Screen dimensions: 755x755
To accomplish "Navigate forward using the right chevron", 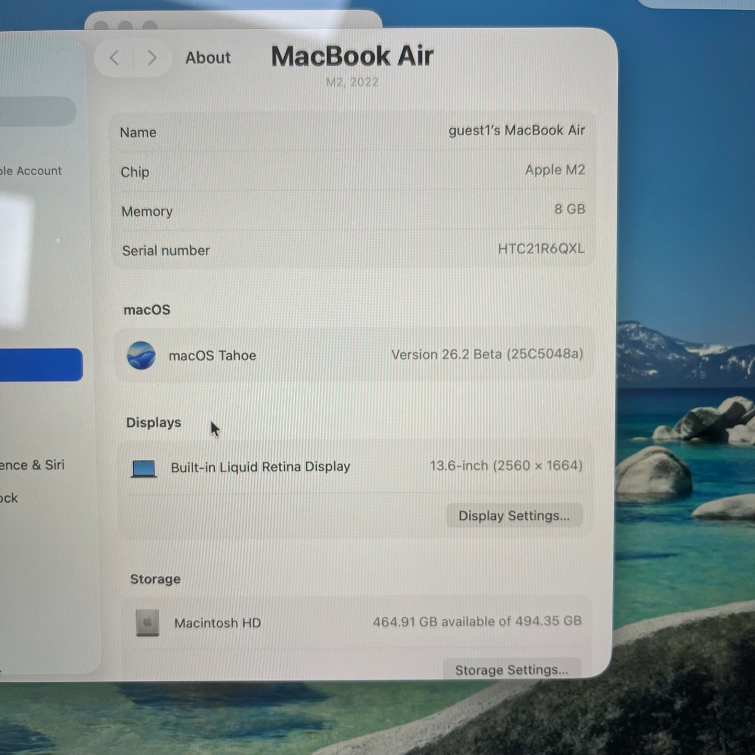I will point(152,59).
